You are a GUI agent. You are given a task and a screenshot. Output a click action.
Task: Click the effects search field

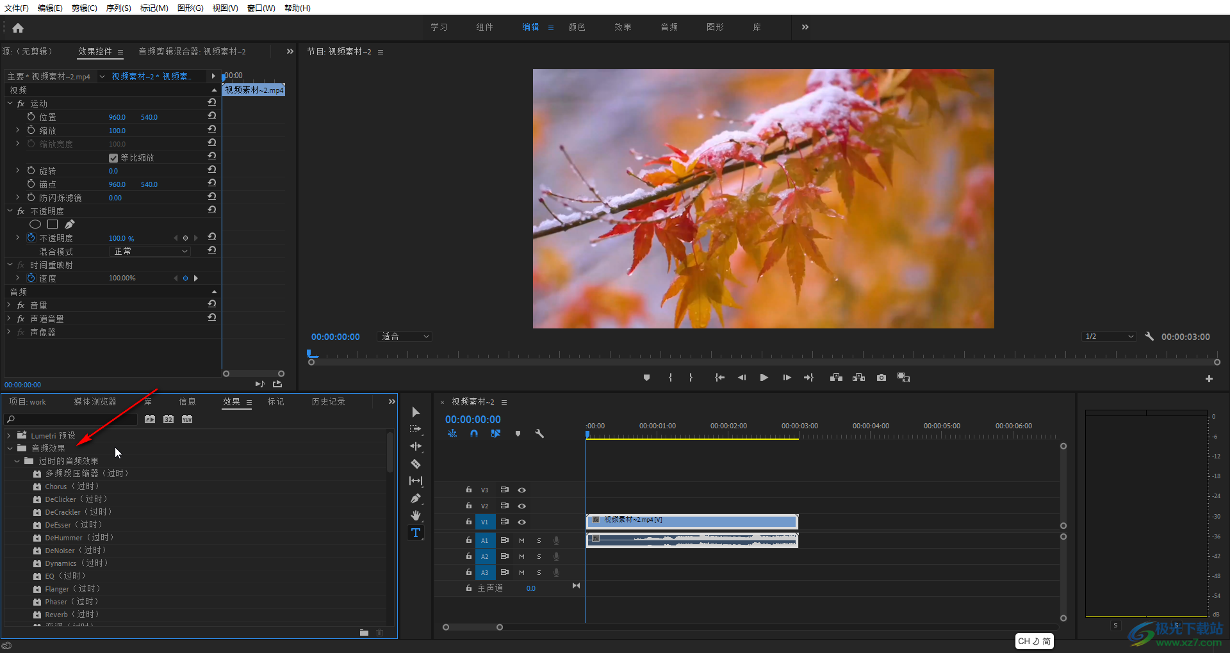pos(72,419)
